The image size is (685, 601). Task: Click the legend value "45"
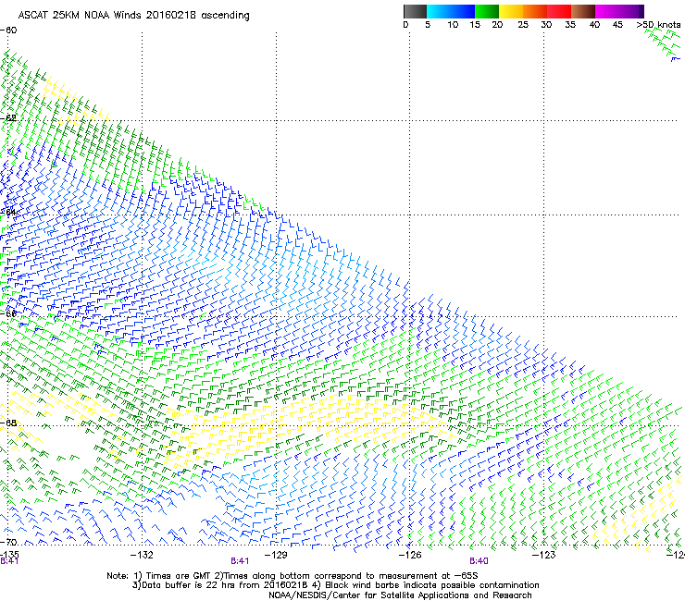point(617,25)
